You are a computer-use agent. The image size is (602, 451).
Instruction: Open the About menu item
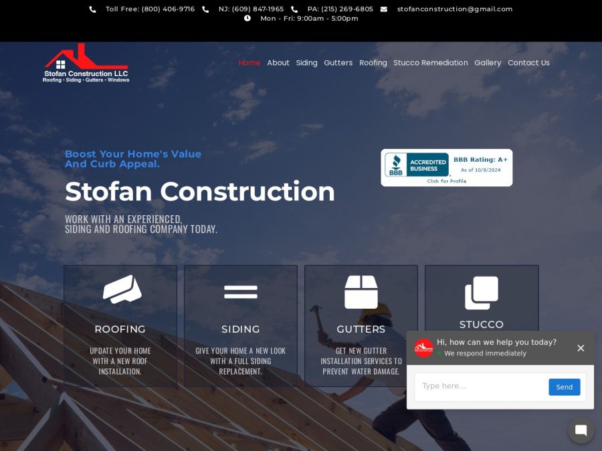[x=278, y=63]
